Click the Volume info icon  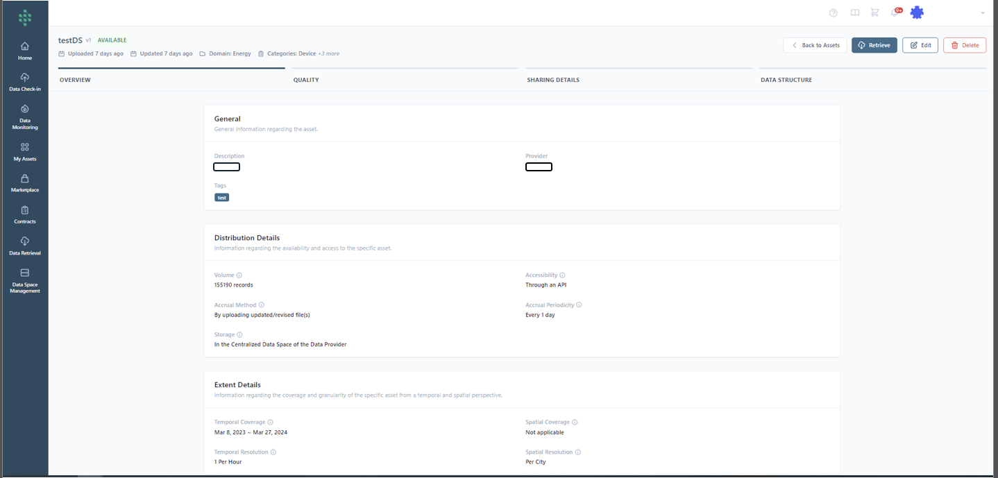point(239,275)
